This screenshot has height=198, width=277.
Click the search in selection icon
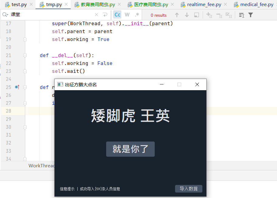coord(196,15)
